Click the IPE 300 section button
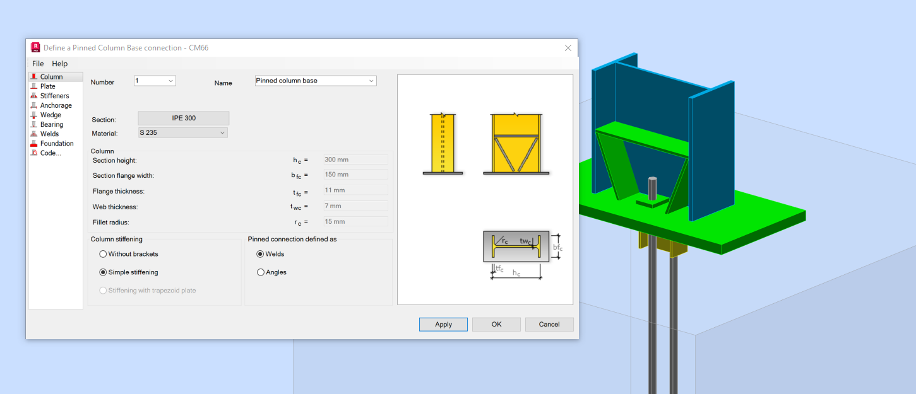 183,118
